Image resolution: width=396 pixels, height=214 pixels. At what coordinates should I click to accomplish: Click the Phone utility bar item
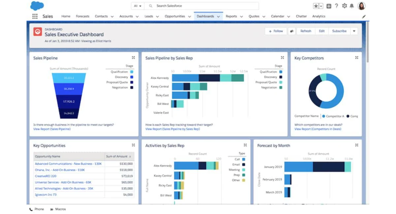point(37,209)
